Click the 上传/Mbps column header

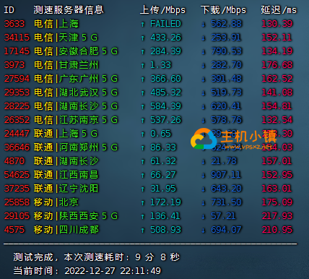point(163,10)
